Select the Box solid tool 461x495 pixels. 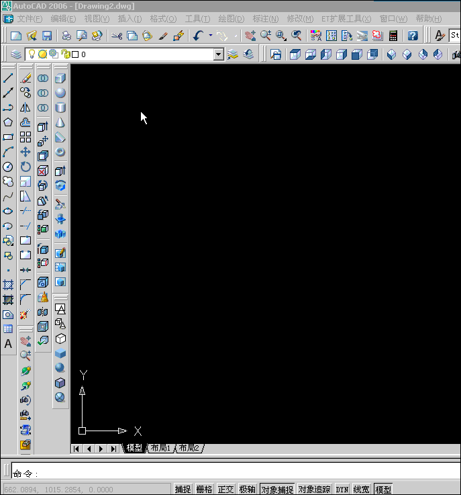60,78
